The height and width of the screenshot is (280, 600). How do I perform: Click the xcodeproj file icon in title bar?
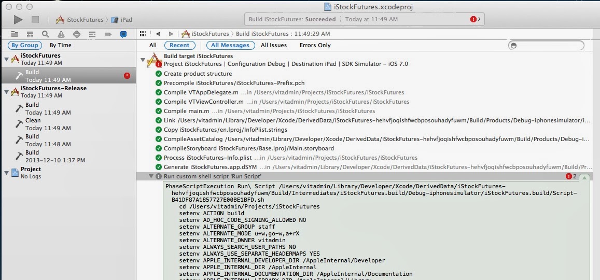coord(328,7)
